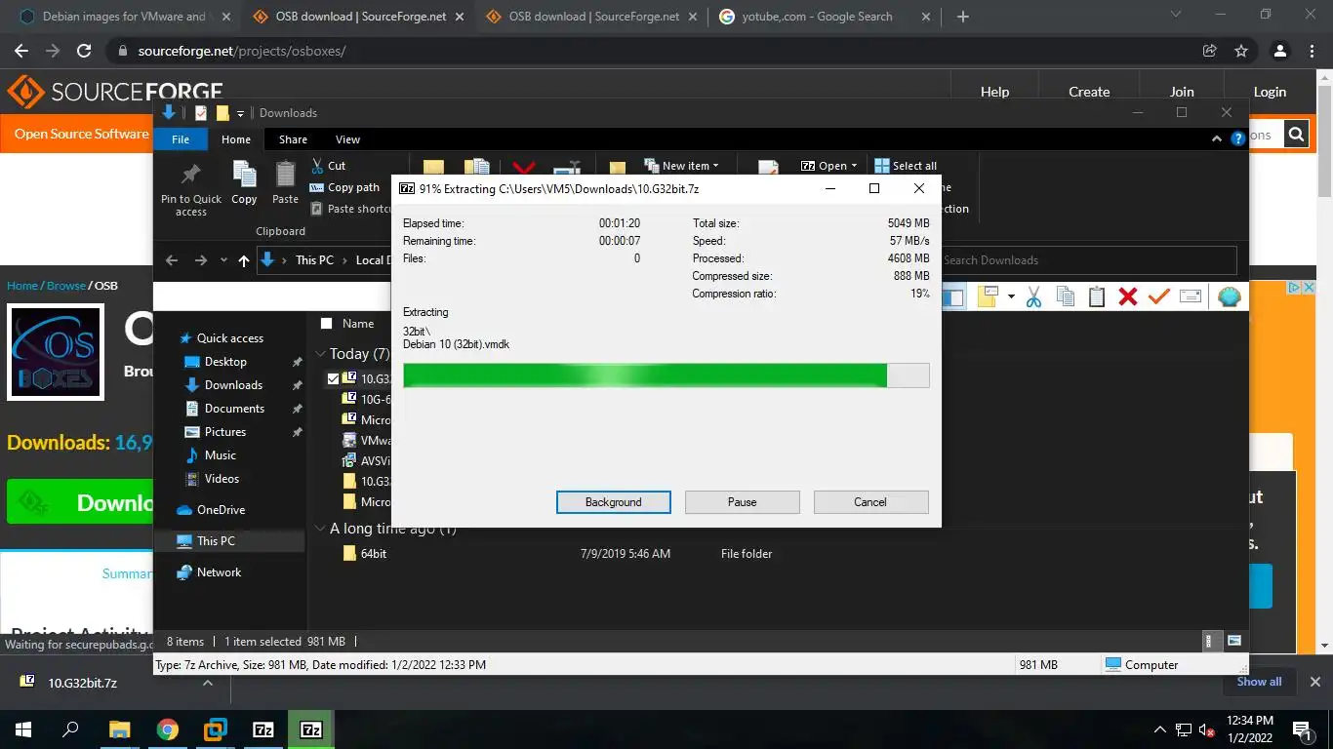Click the Cut command in ribbon
The height and width of the screenshot is (749, 1333).
[329, 166]
